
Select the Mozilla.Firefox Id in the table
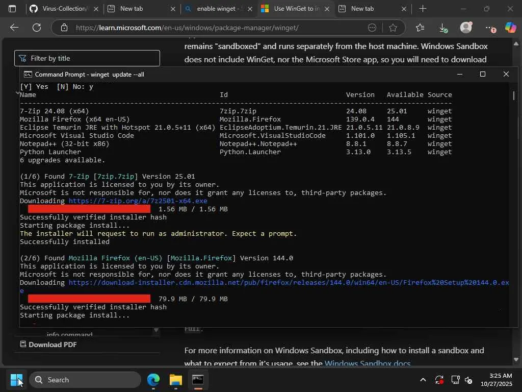250,119
